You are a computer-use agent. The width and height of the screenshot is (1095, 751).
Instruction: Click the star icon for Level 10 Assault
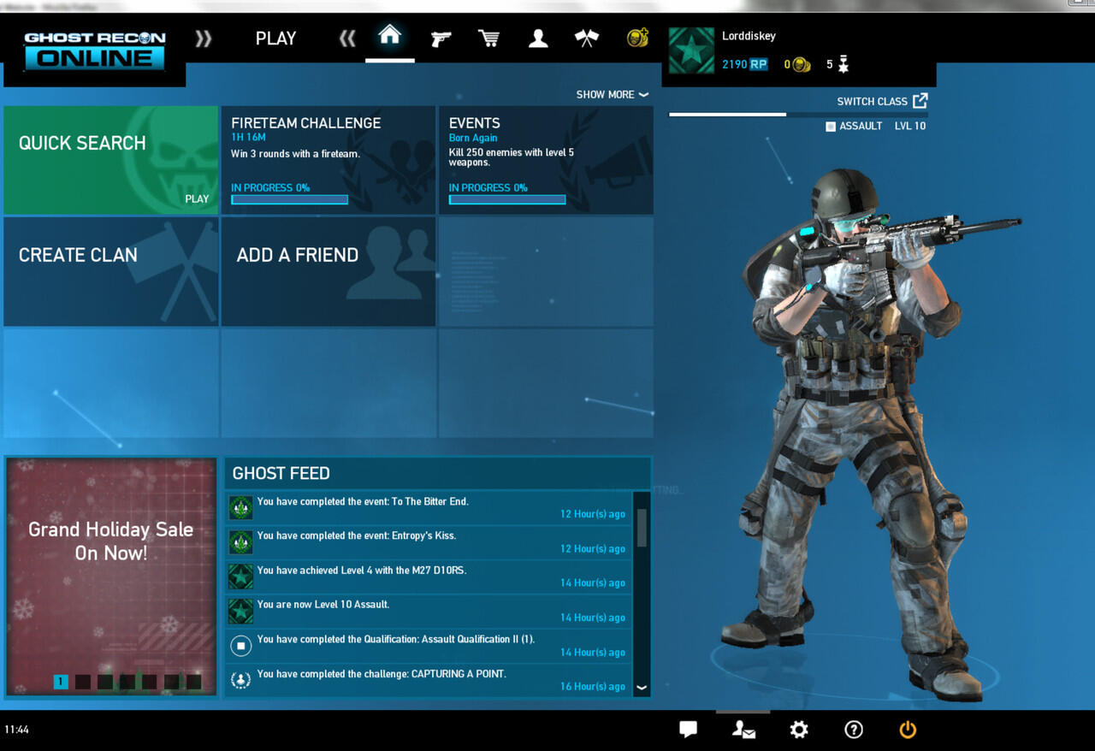(240, 611)
